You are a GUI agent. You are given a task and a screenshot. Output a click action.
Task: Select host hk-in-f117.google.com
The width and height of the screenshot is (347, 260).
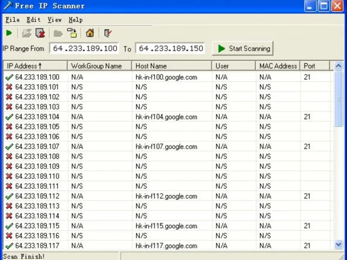click(x=167, y=246)
